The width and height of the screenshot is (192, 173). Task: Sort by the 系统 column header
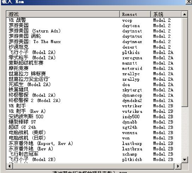(x=166, y=14)
